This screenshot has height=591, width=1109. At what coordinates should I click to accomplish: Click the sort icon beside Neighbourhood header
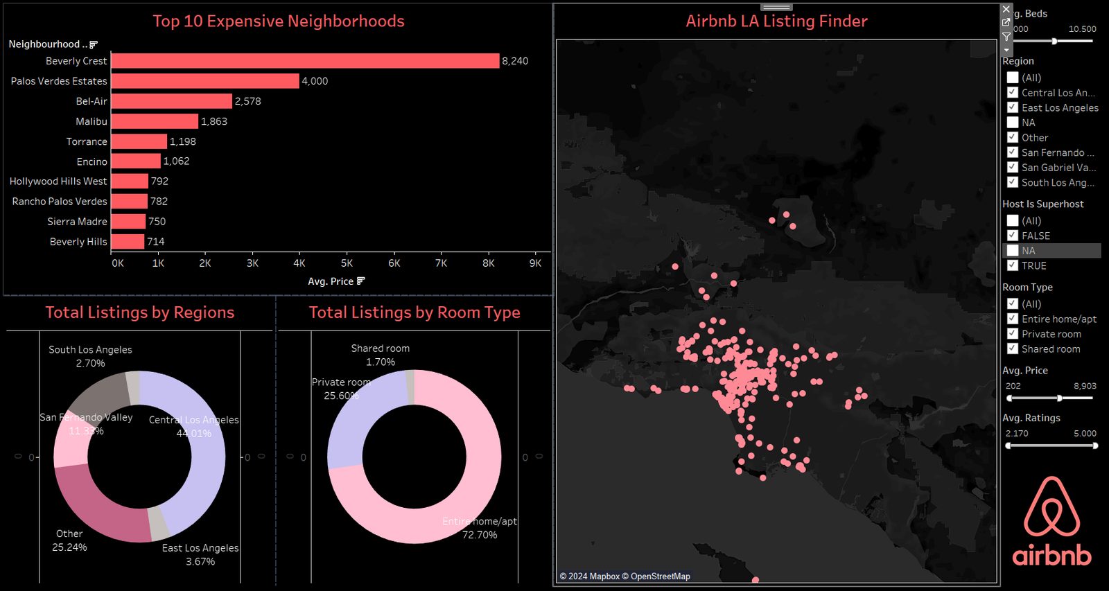click(94, 44)
